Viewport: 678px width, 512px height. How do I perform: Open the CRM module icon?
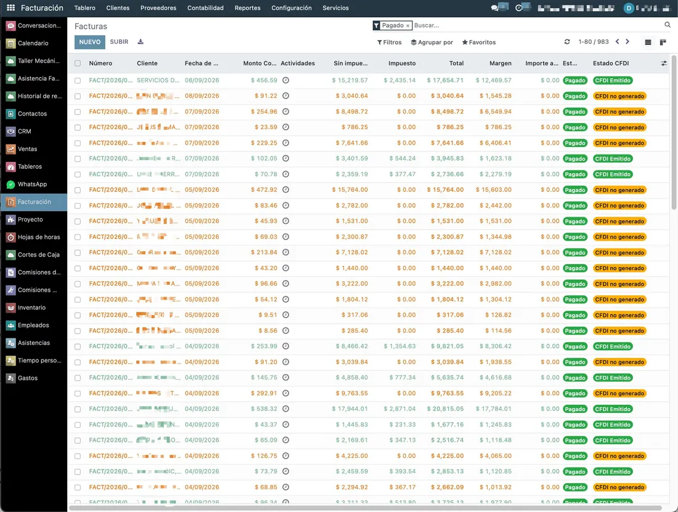click(x=11, y=131)
